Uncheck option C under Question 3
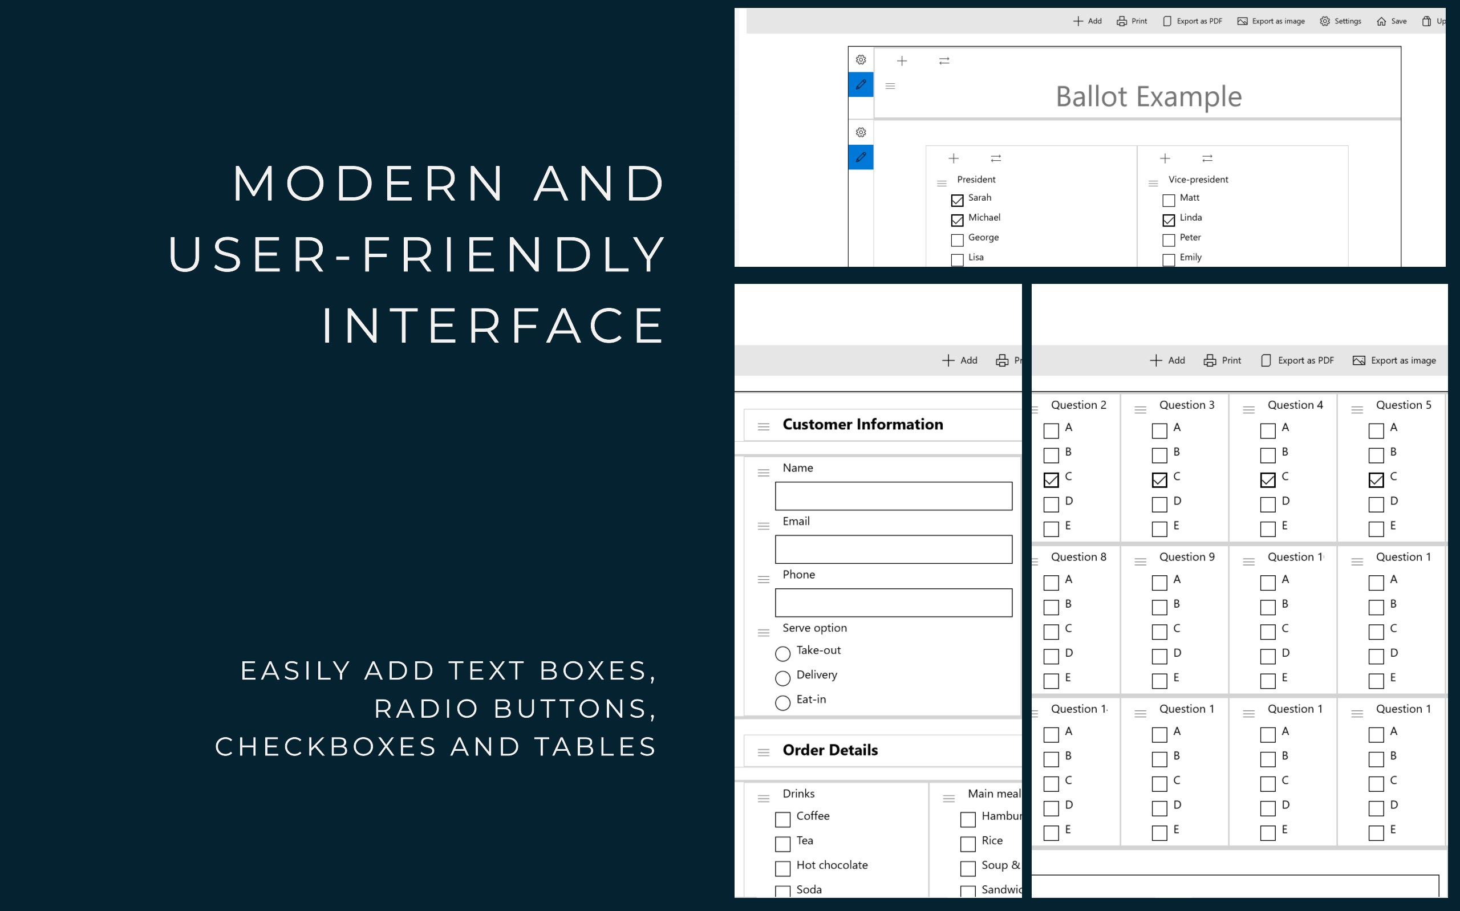 (x=1159, y=480)
